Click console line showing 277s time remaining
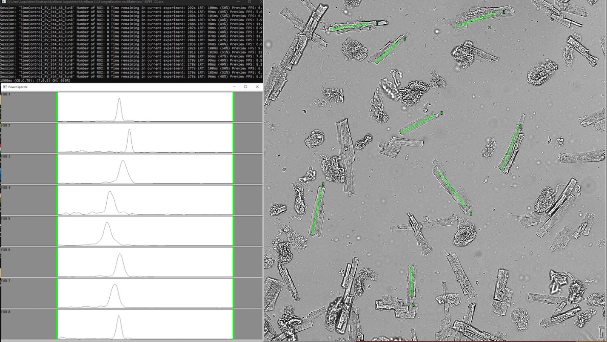This screenshot has width=607, height=342. click(x=131, y=68)
